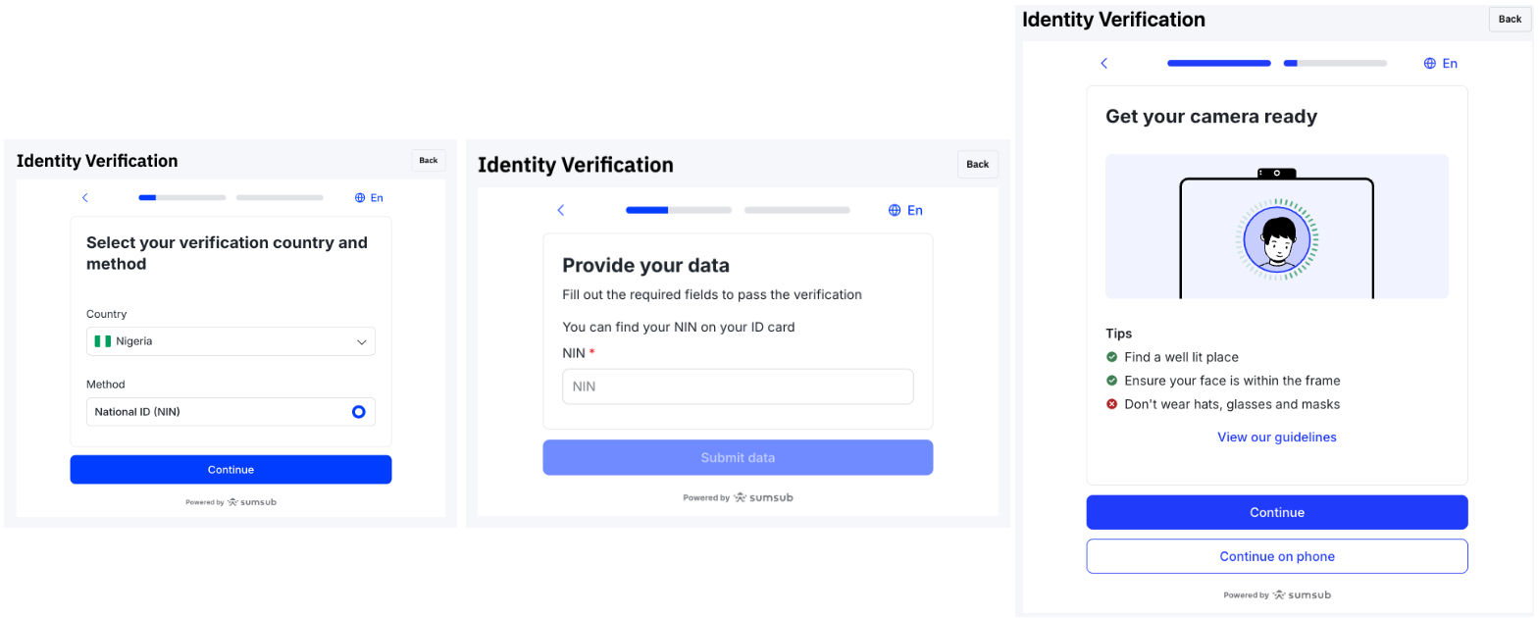
Task: Click the Submit data button
Action: click(738, 458)
